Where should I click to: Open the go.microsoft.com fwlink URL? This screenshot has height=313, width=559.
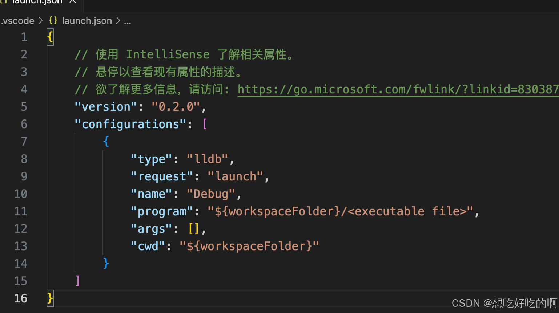(x=398, y=89)
